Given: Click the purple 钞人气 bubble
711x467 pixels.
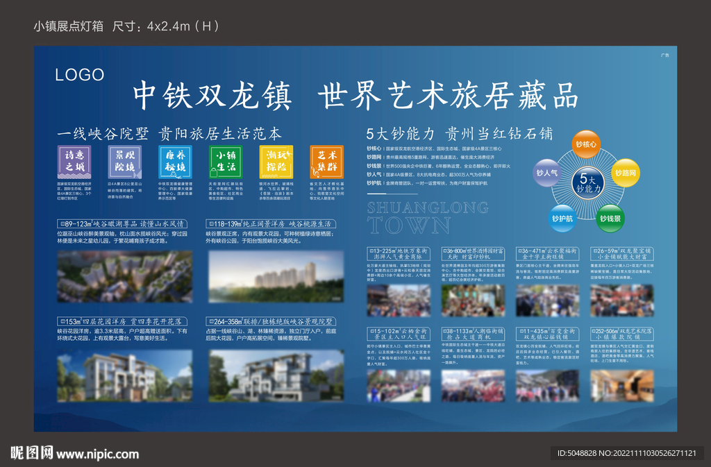Looking at the screenshot, I should [x=547, y=173].
